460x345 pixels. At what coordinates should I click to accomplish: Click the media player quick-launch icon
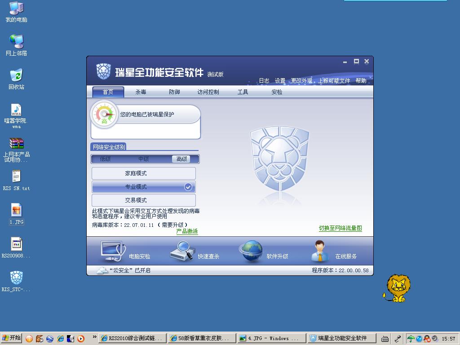point(81,339)
